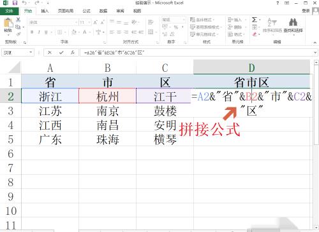This screenshot has width=319, height=232.
Task: Open text orientation options
Action: 135,22
